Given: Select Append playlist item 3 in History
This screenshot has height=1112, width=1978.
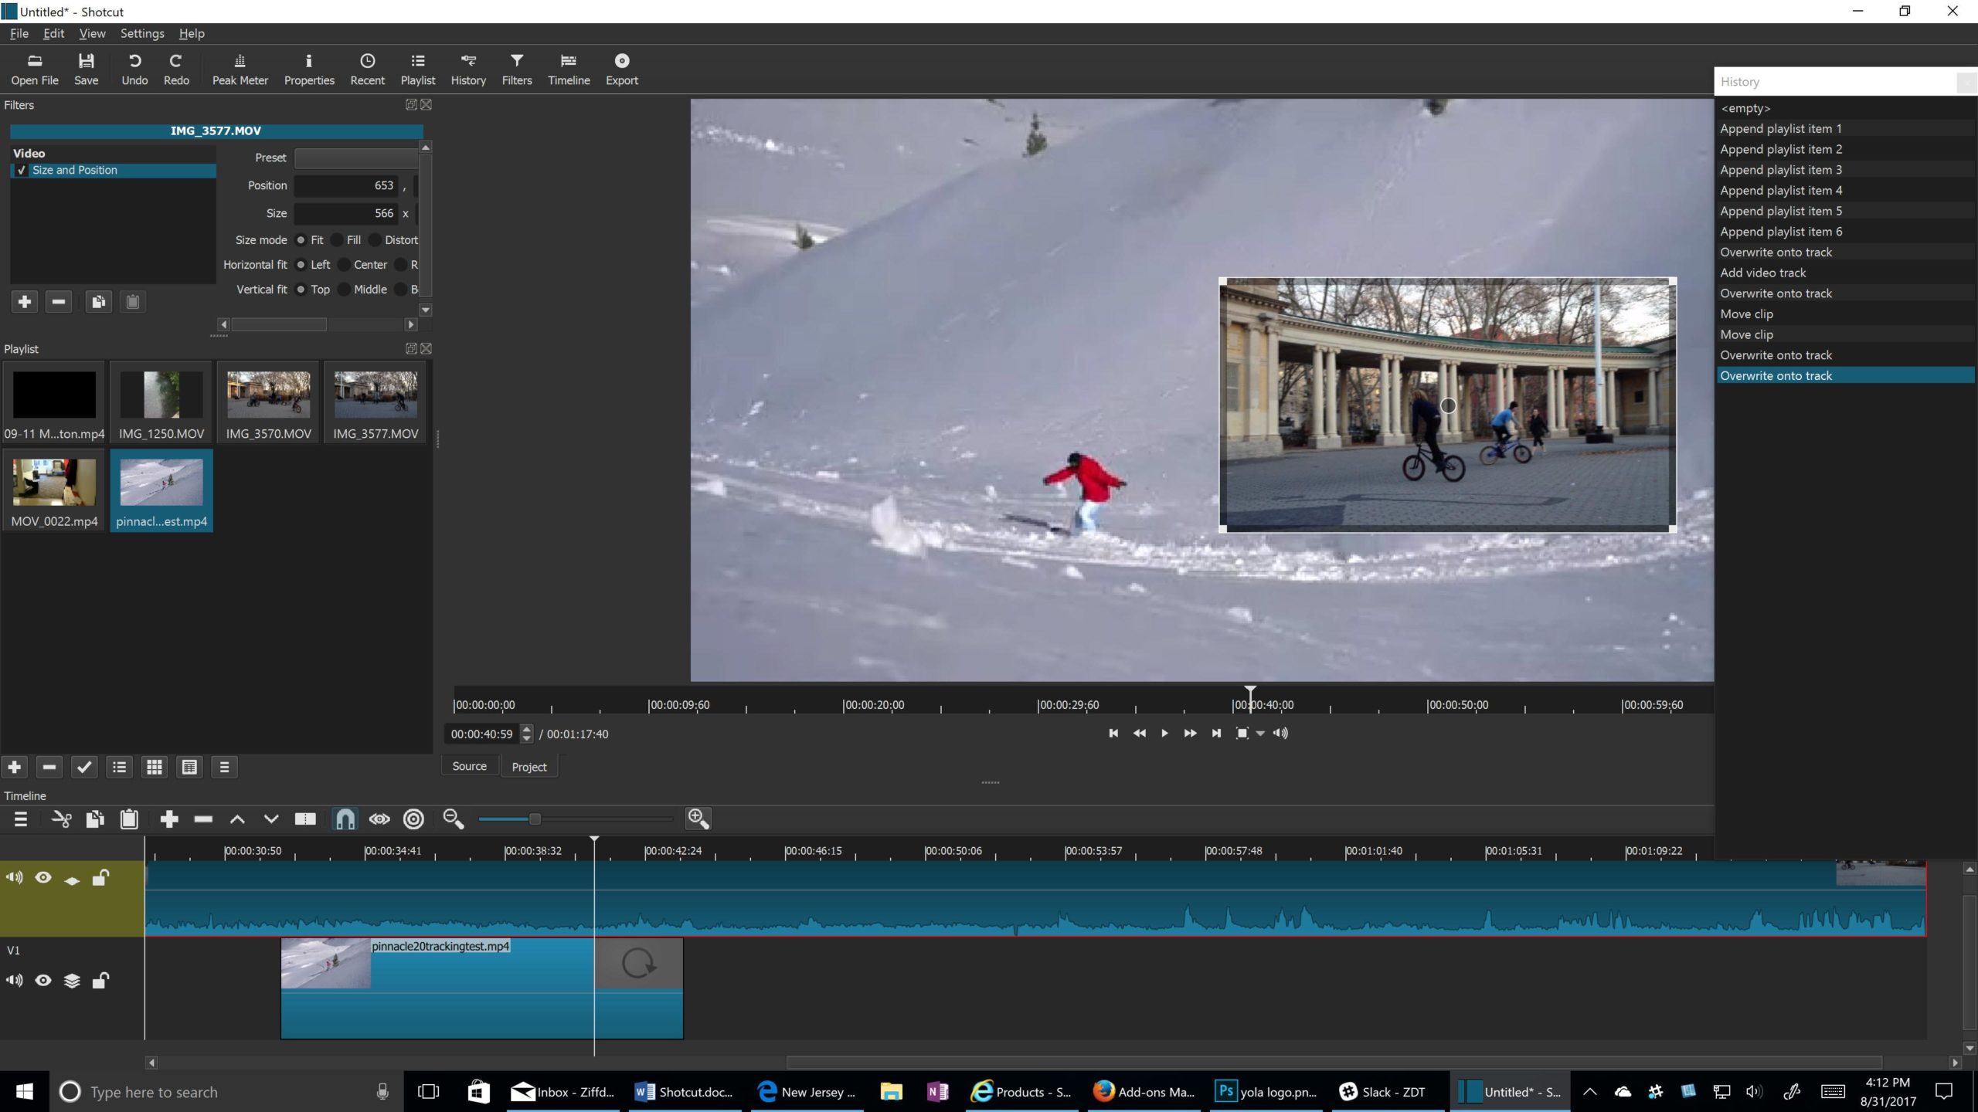Looking at the screenshot, I should [x=1781, y=169].
